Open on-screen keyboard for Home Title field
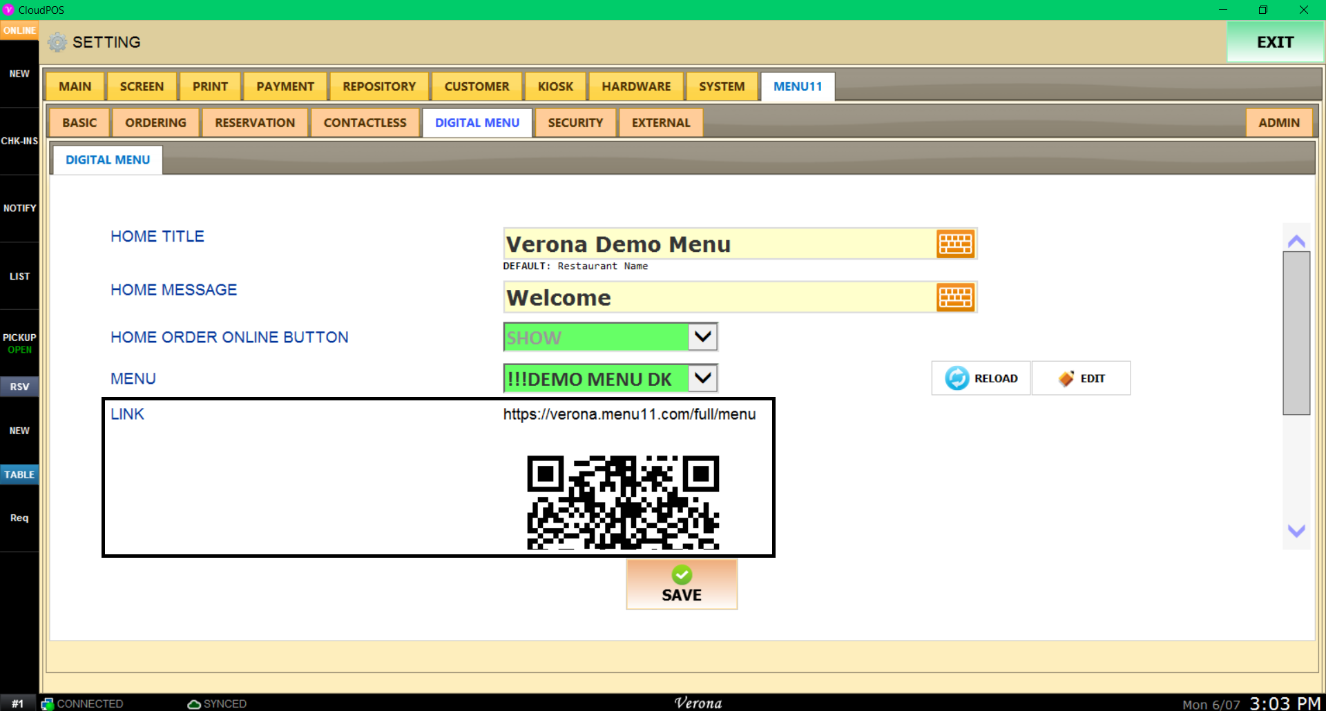1326x711 pixels. click(x=955, y=244)
